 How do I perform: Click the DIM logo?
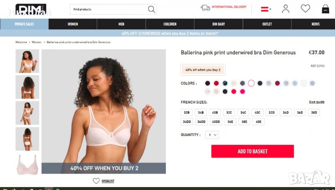click(31, 9)
